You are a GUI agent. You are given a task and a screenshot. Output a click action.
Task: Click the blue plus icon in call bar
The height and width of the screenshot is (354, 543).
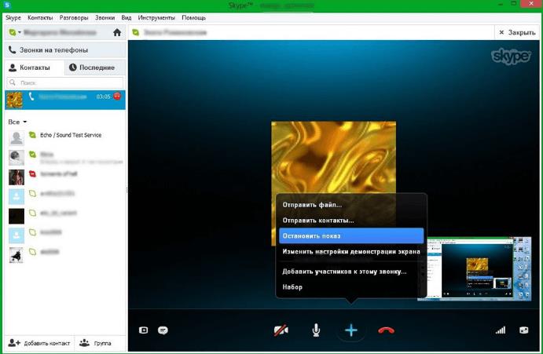351,330
